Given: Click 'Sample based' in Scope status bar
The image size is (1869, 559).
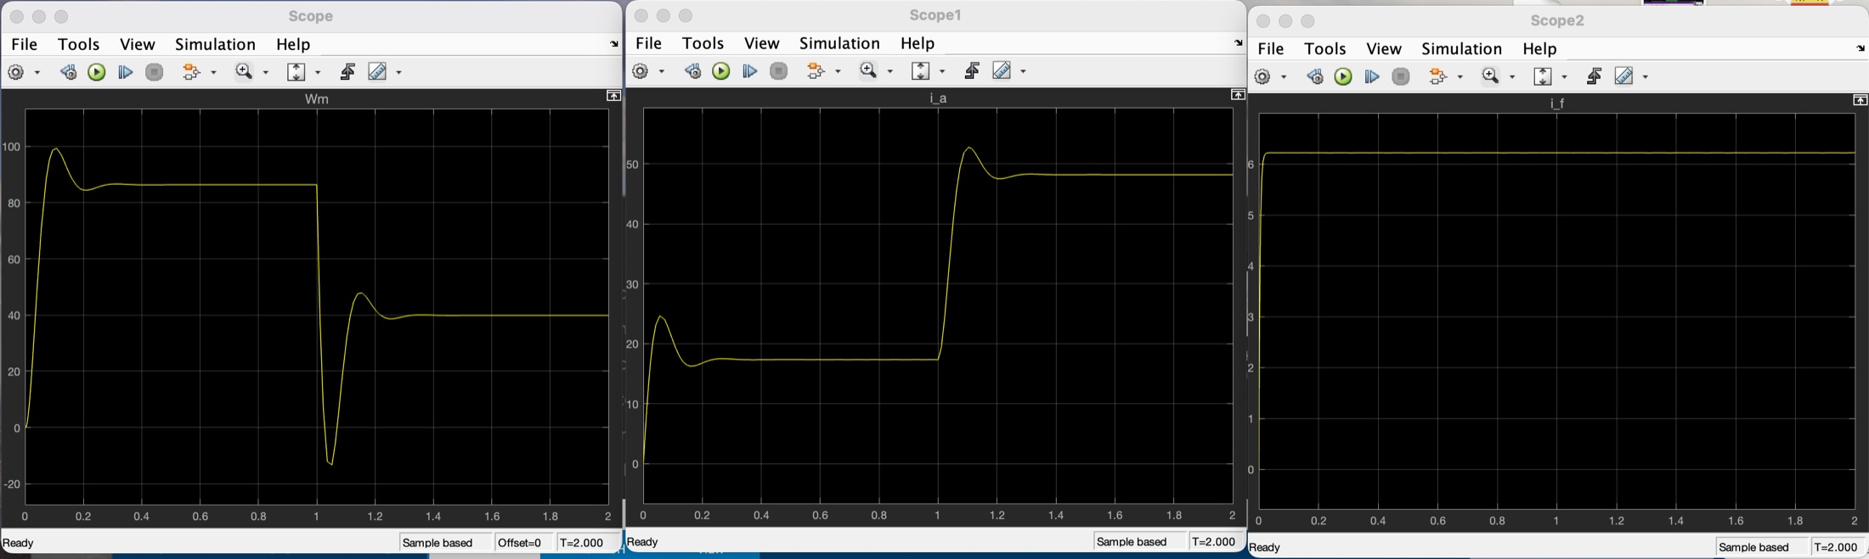Looking at the screenshot, I should tap(437, 543).
